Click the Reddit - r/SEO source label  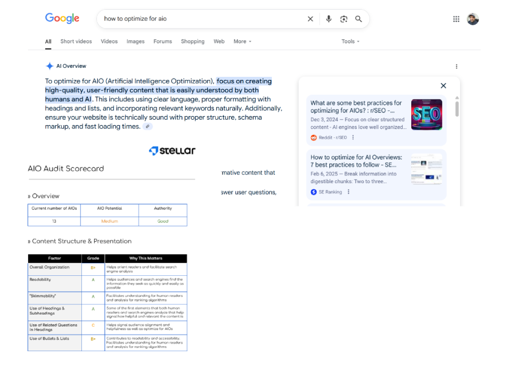click(x=332, y=137)
